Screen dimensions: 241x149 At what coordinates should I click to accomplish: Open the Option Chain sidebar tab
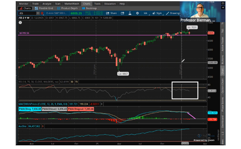(223, 86)
